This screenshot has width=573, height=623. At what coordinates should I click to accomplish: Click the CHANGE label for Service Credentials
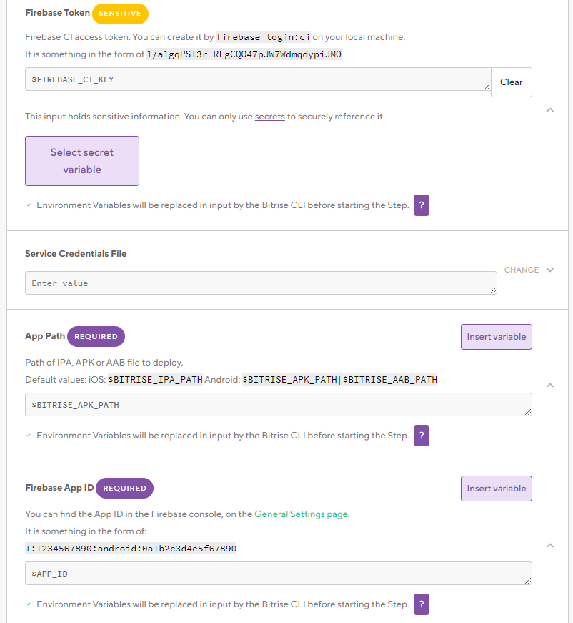tap(522, 270)
